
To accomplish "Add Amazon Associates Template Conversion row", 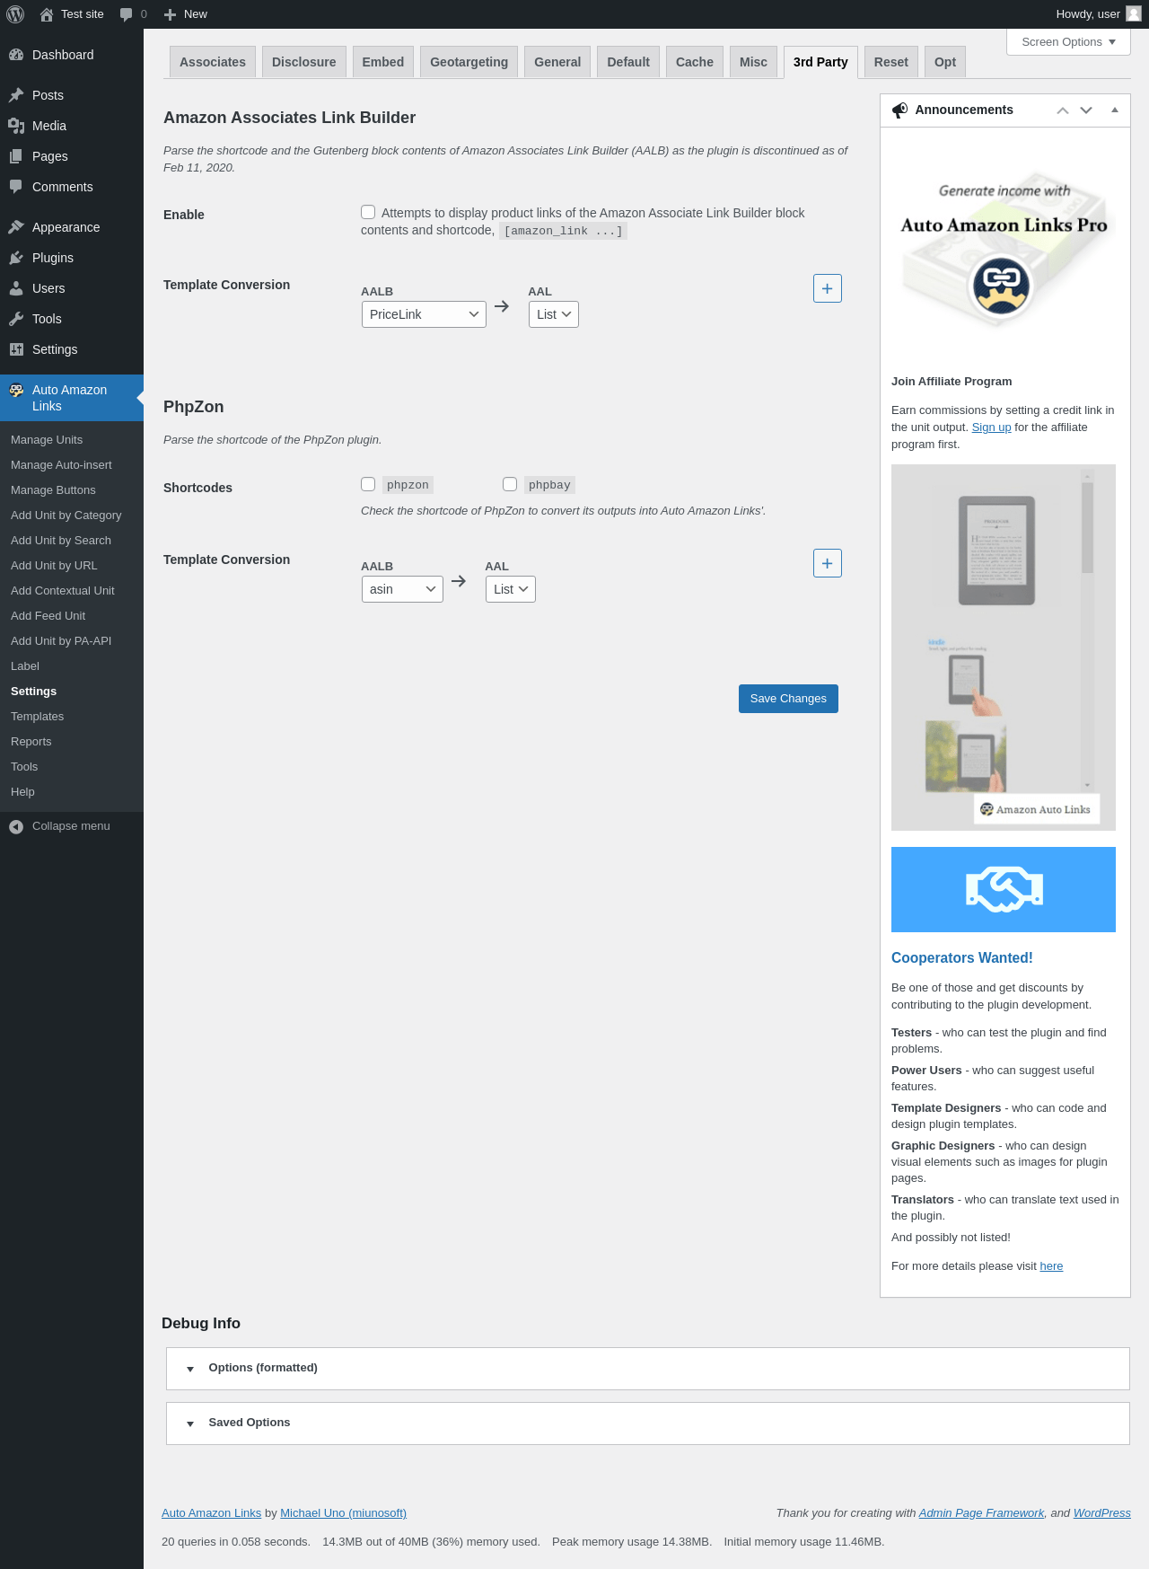I will [828, 288].
